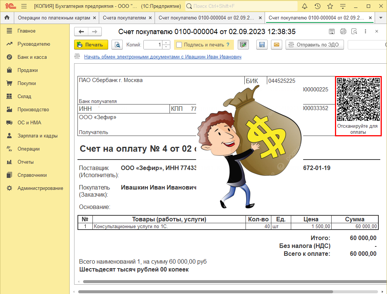Open Банк и касса section

pos(34,57)
